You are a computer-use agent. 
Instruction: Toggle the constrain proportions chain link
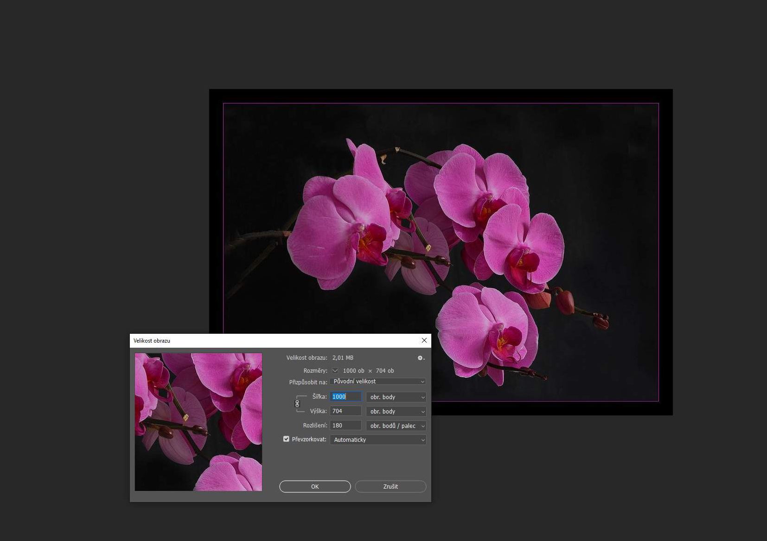pos(297,404)
